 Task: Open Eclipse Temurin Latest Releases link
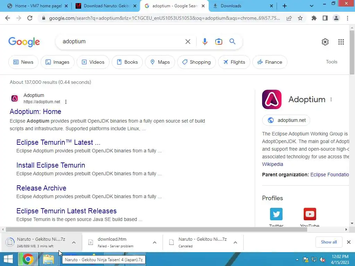(66, 211)
